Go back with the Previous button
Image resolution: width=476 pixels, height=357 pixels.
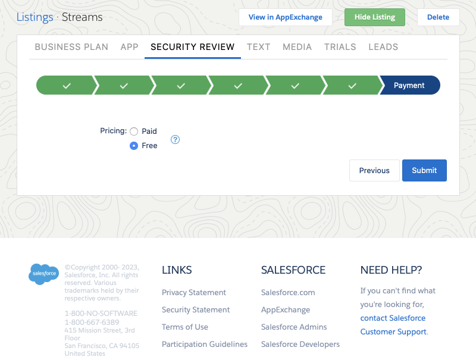pyautogui.click(x=374, y=170)
